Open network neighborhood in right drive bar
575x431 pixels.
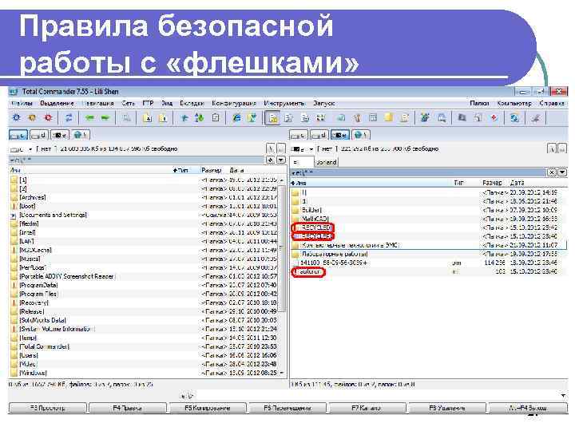[361, 135]
